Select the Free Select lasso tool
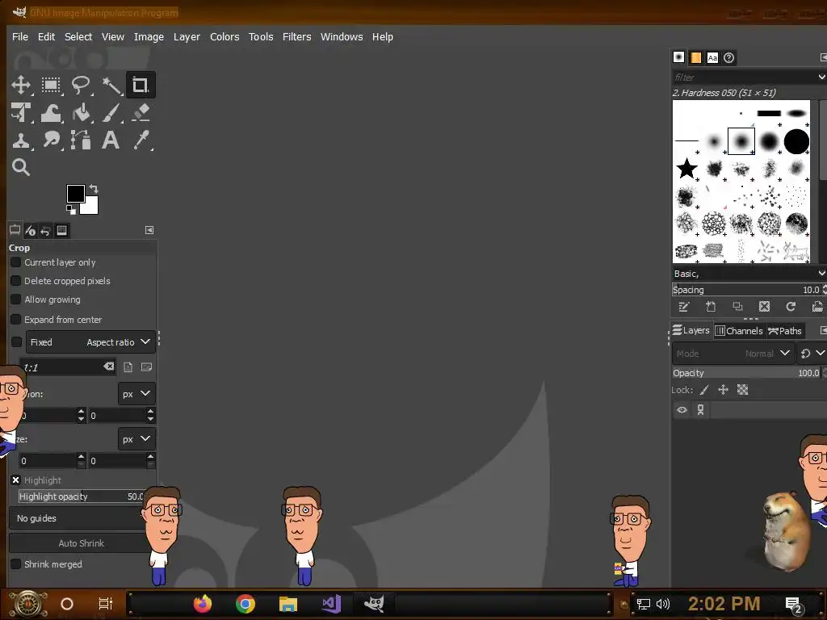827x620 pixels. [81, 85]
